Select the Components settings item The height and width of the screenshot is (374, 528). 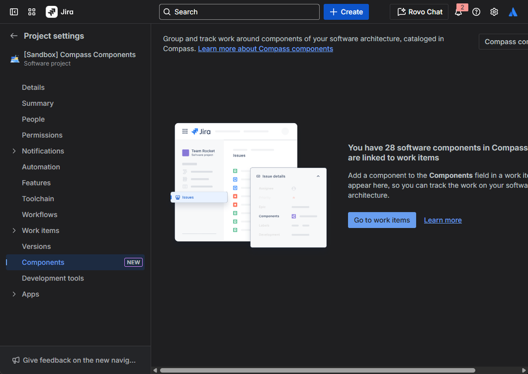coord(75,262)
